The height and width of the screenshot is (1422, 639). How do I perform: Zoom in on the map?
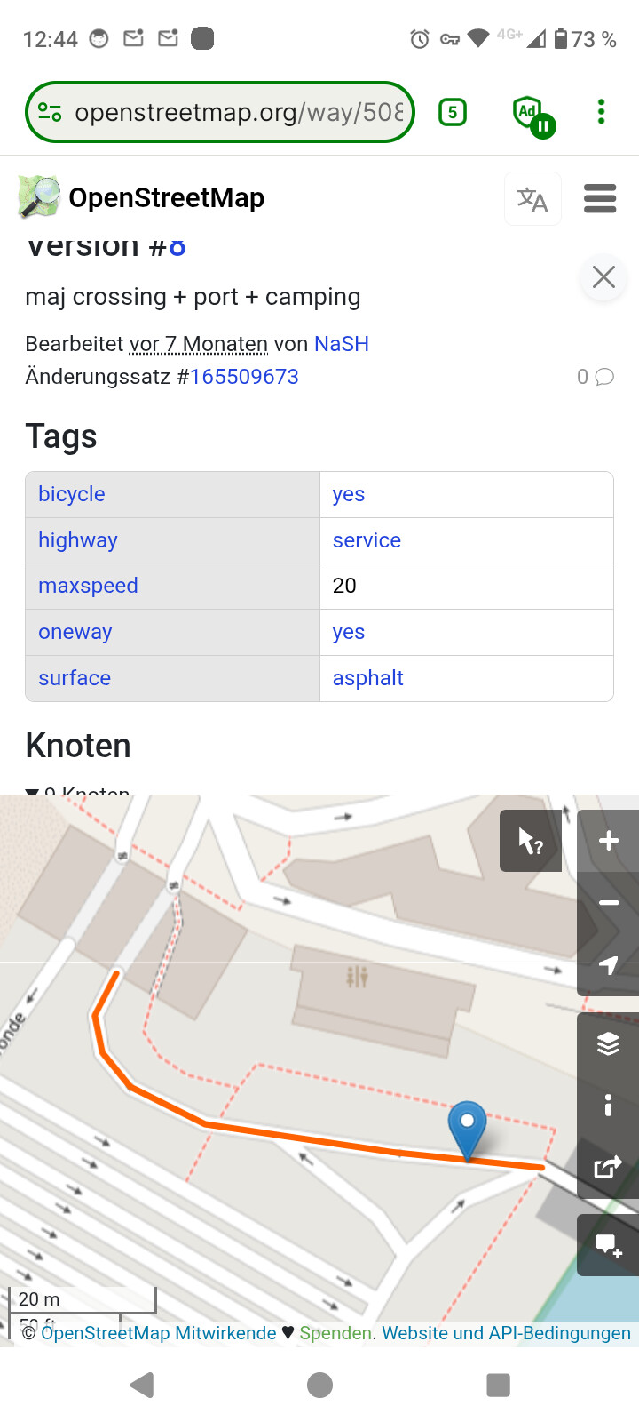(608, 841)
